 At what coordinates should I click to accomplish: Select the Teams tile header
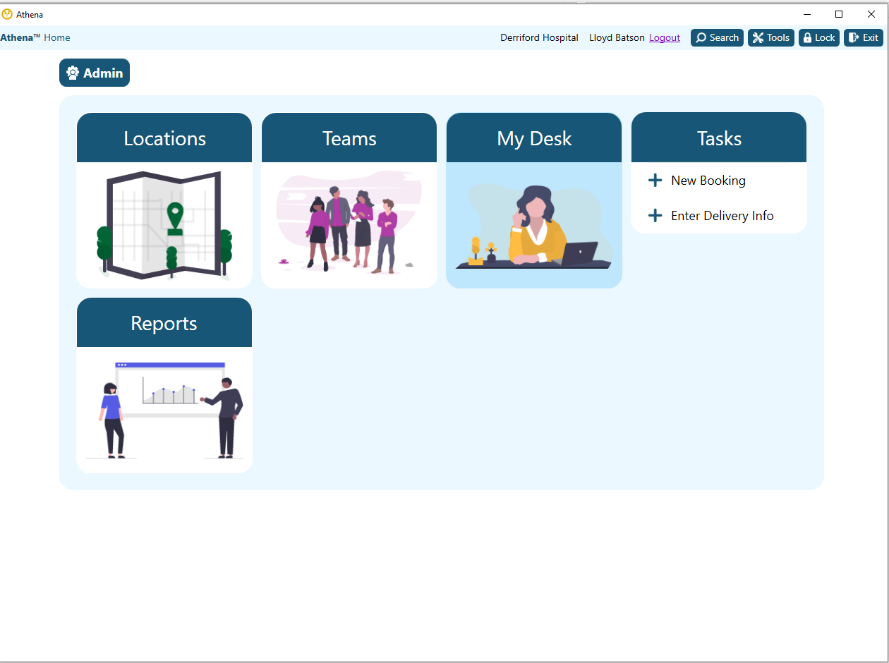[x=349, y=138]
